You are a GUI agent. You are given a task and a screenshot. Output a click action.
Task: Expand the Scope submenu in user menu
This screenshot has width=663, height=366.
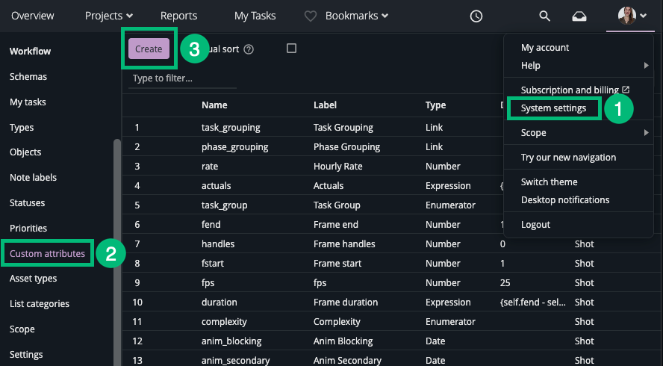(646, 133)
